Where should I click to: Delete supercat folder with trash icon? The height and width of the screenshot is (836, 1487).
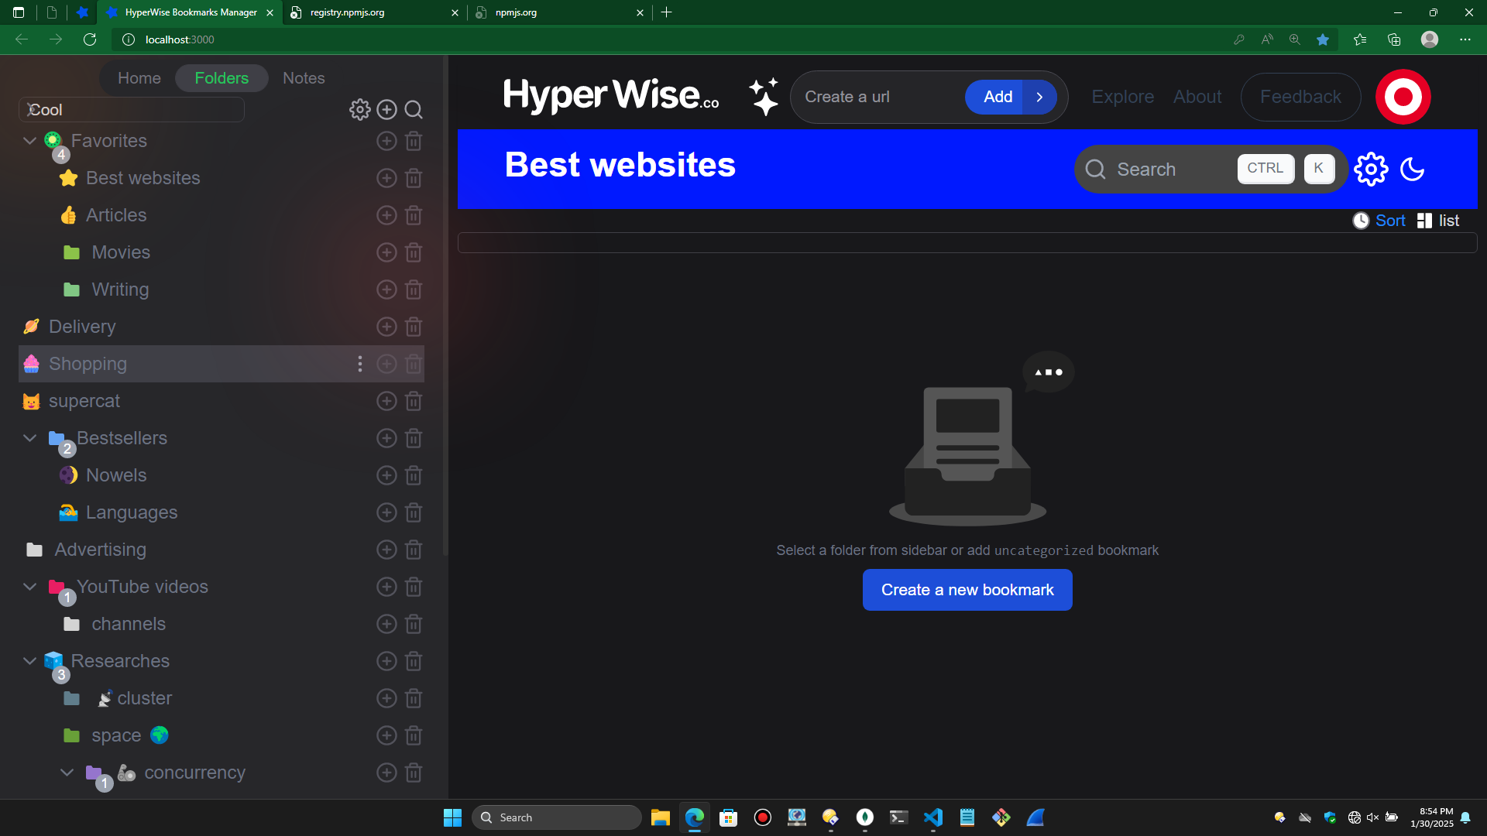(414, 401)
